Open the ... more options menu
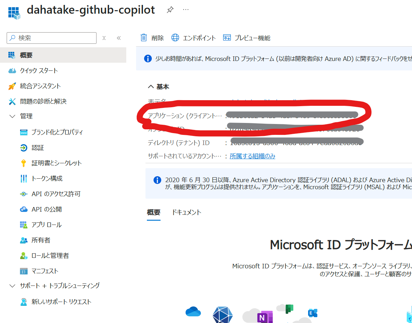Screen dimensions: 412x323 coord(186,9)
